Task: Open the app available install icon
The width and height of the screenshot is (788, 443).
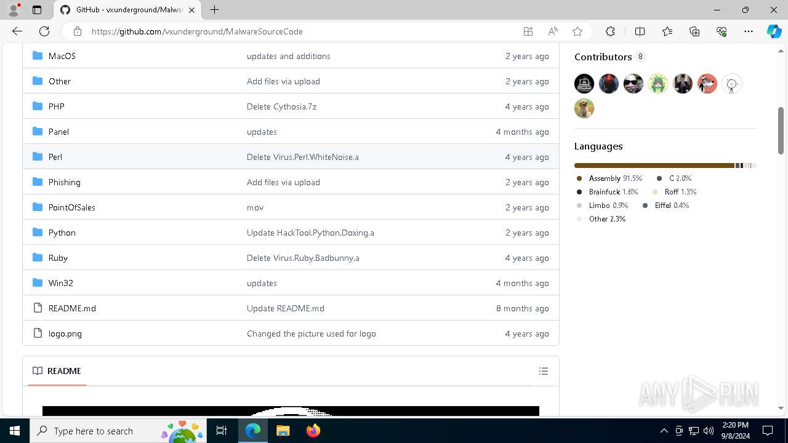Action: 528,31
